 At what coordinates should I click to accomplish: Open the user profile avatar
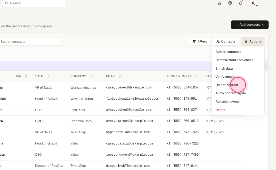253,3
